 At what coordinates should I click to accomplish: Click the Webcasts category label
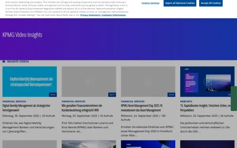(186, 101)
